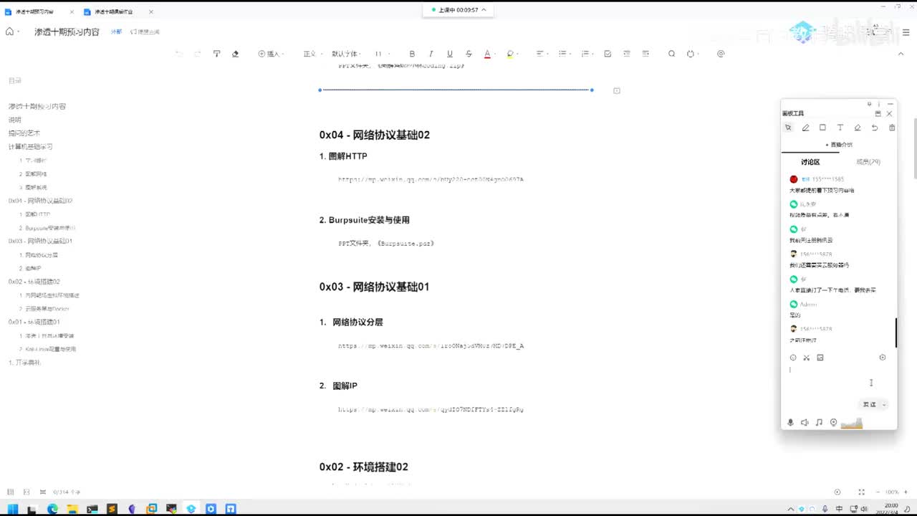The image size is (917, 516).
Task: Open document search magnifier icon
Action: tap(671, 54)
